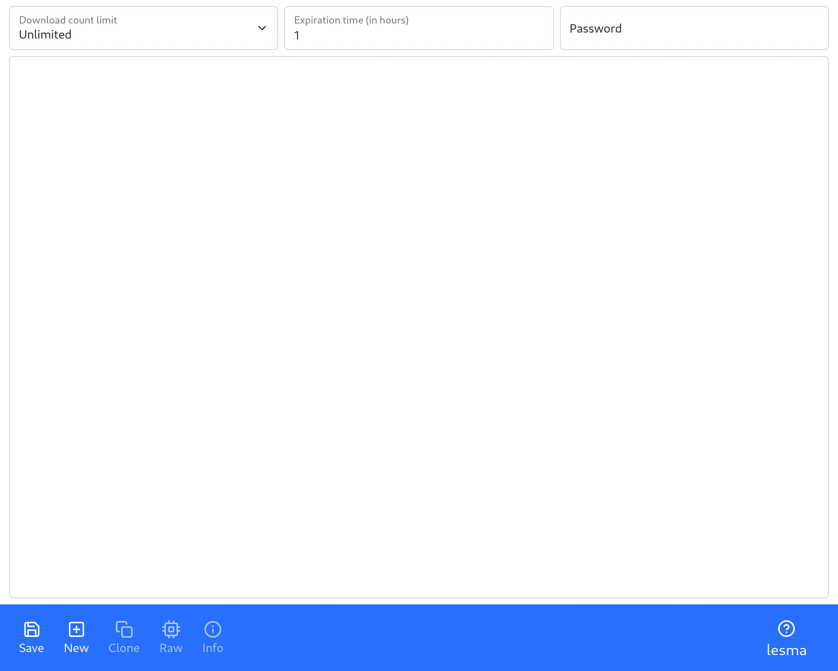Viewport: 838px width, 671px height.
Task: Click the Clone text label in the footer
Action: point(124,647)
